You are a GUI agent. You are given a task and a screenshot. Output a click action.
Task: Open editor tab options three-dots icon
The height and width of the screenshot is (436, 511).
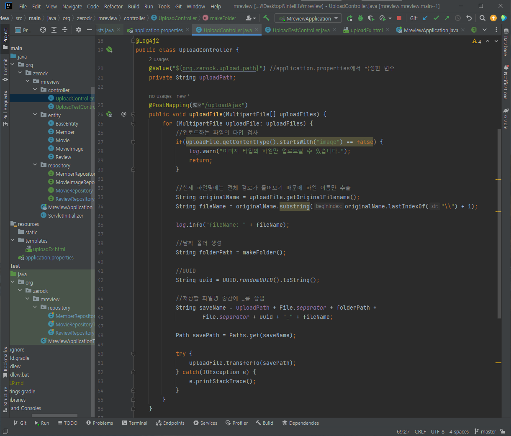[x=496, y=30]
